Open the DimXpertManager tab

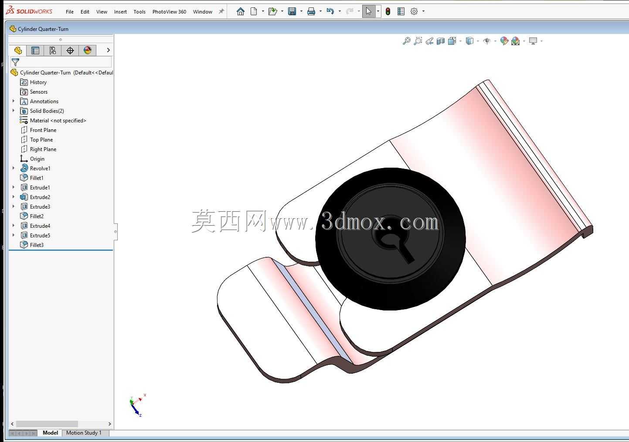coord(70,51)
